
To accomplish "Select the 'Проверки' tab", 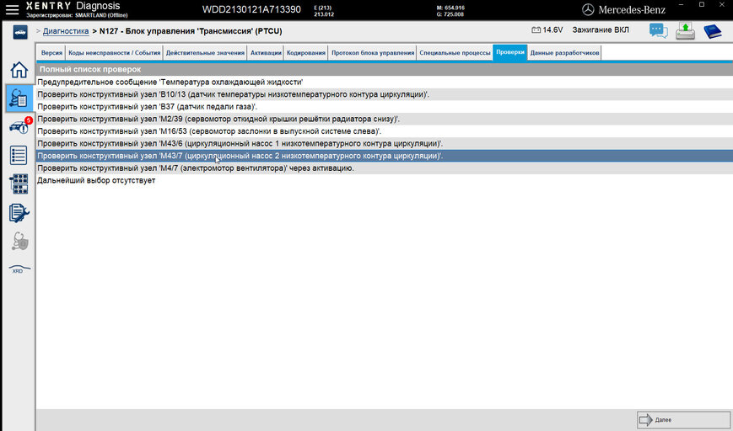I will pyautogui.click(x=510, y=52).
